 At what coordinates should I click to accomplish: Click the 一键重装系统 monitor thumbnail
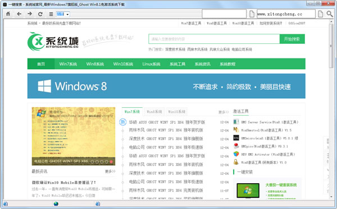(248, 190)
